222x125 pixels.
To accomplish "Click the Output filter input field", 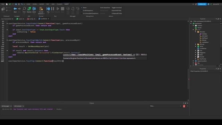I will (165, 106).
